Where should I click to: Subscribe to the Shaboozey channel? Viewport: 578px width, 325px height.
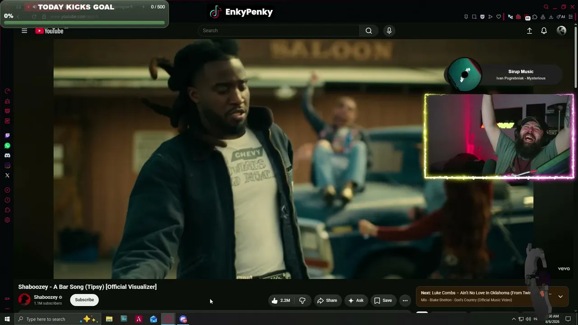click(x=84, y=300)
